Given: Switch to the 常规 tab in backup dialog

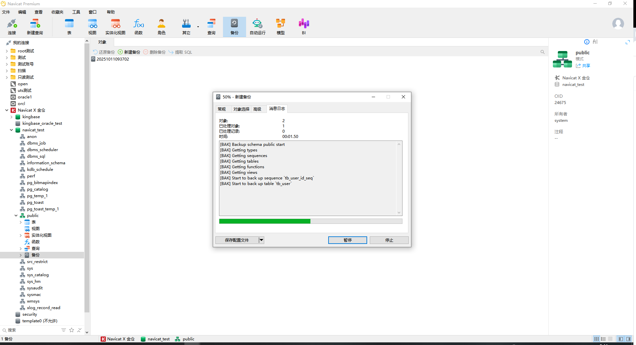Looking at the screenshot, I should coord(222,109).
